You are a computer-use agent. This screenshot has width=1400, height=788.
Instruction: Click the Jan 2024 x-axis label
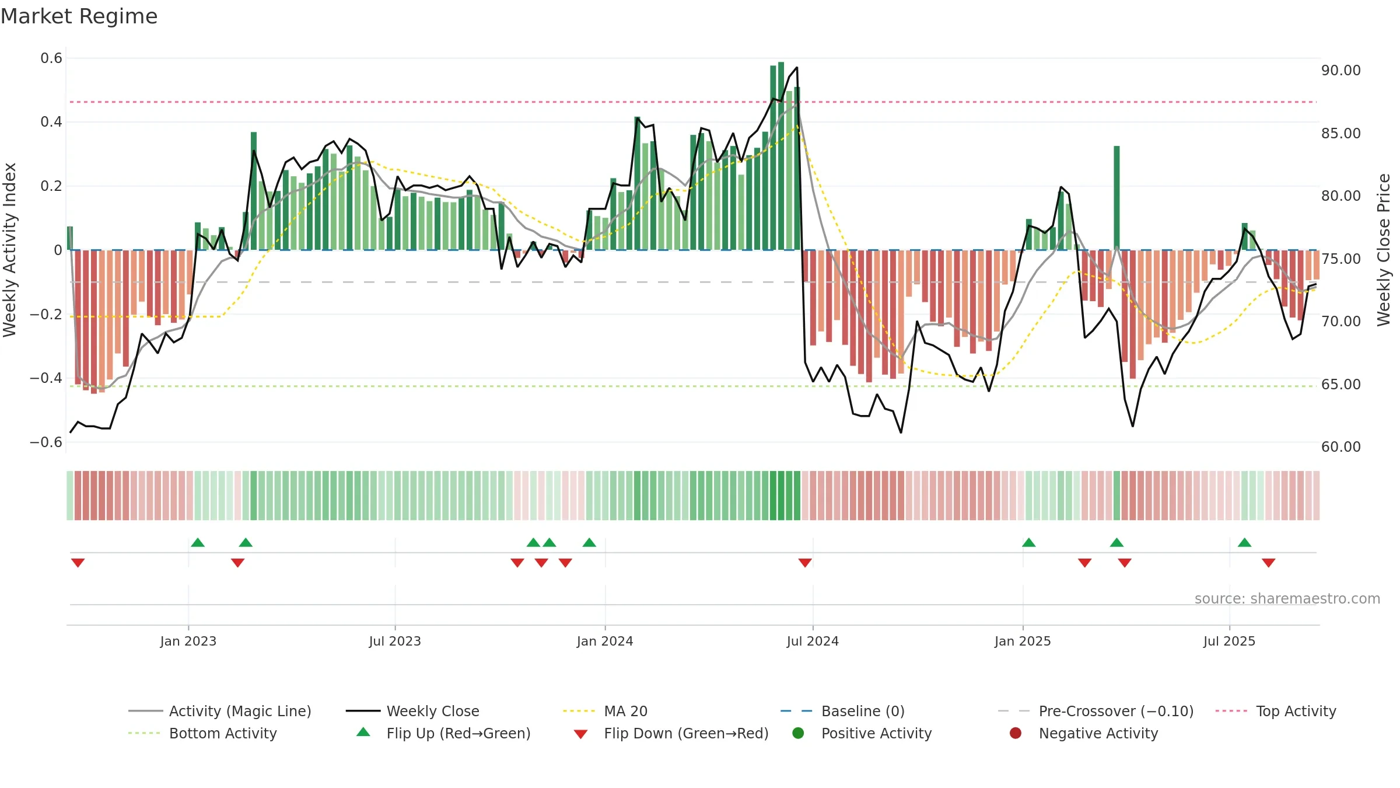coord(605,641)
